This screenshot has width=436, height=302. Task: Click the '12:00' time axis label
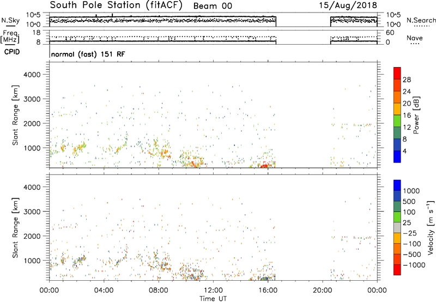tap(213, 291)
